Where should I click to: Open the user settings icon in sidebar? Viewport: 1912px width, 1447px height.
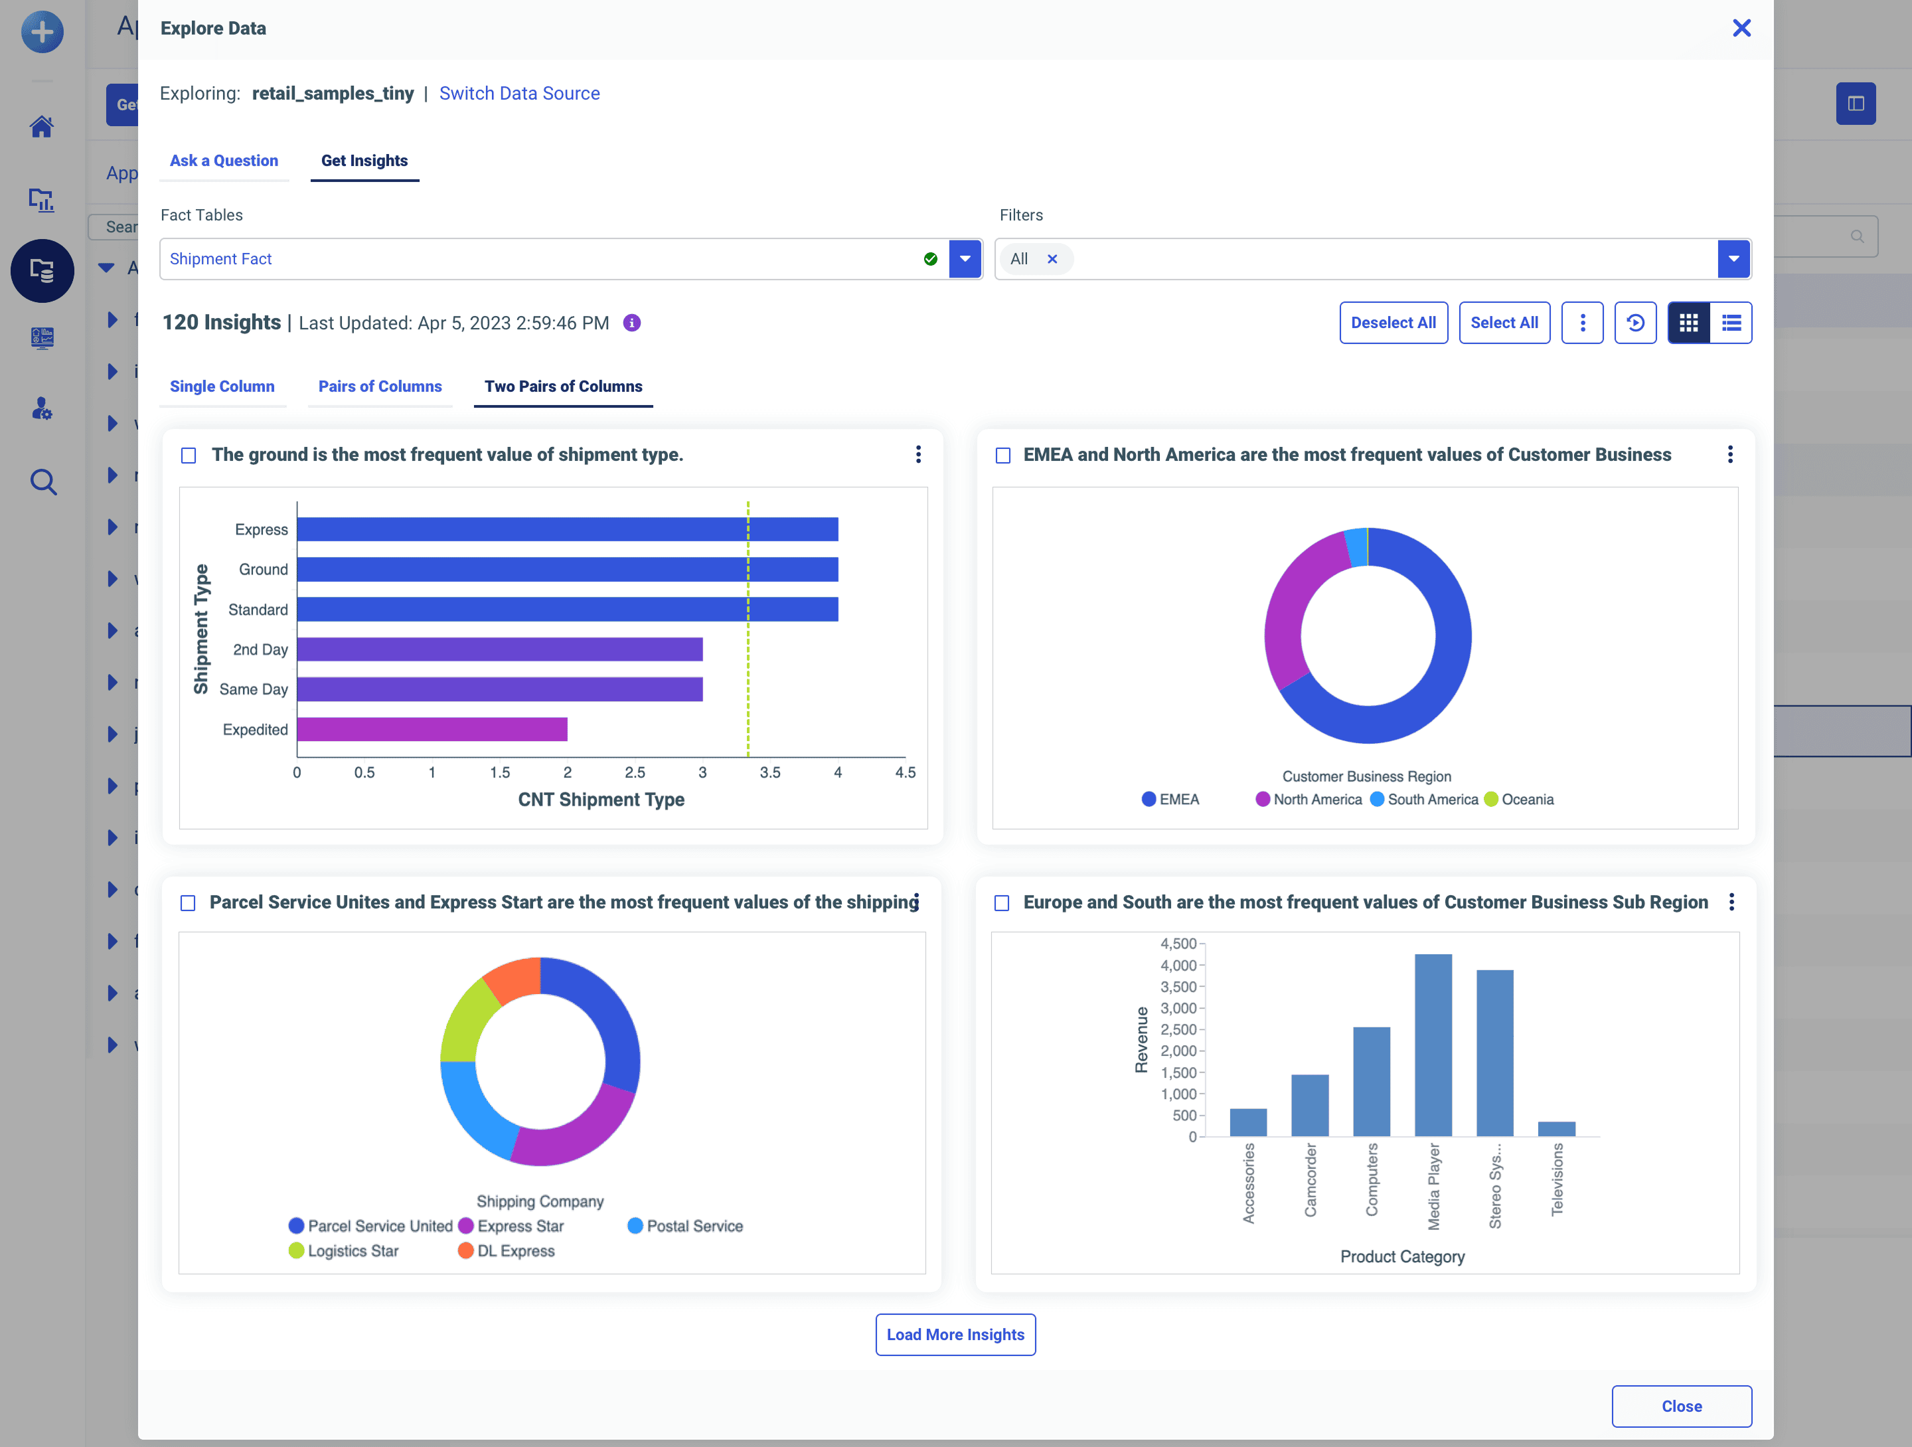click(41, 408)
